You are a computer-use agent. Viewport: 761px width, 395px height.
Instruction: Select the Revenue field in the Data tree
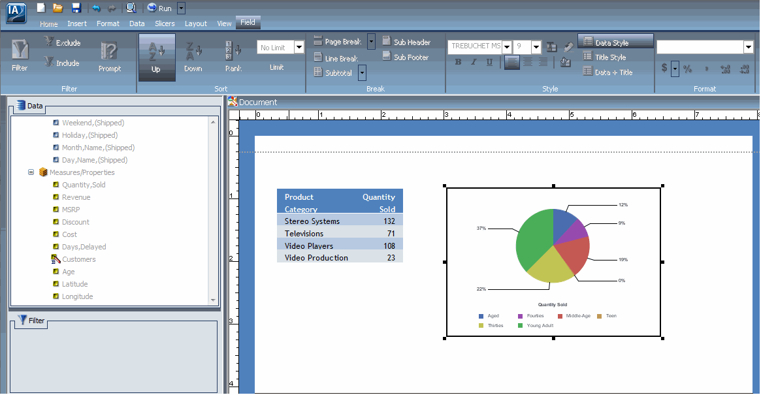[76, 197]
